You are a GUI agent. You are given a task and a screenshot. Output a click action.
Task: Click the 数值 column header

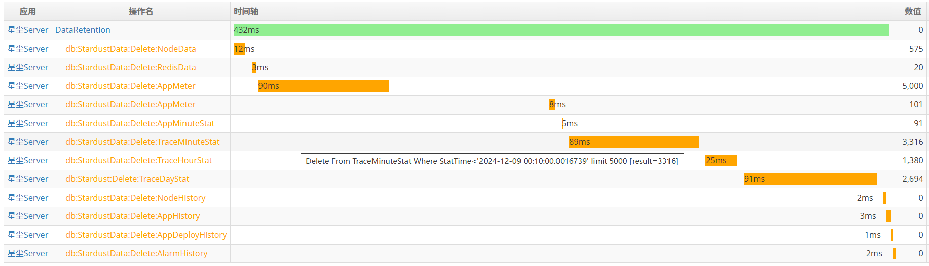point(913,11)
